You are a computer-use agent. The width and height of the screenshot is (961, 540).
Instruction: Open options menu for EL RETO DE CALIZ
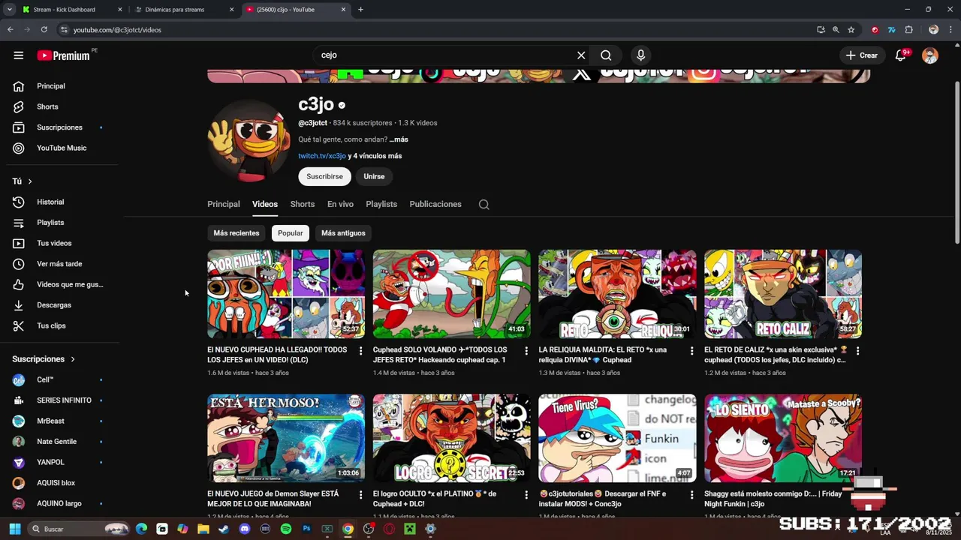(x=857, y=351)
